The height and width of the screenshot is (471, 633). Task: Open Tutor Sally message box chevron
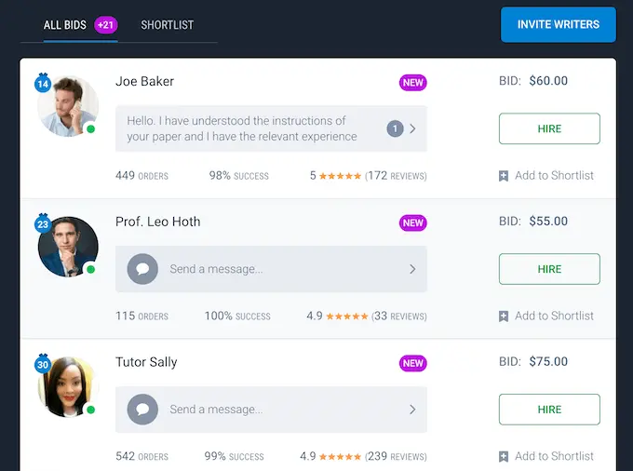point(412,410)
